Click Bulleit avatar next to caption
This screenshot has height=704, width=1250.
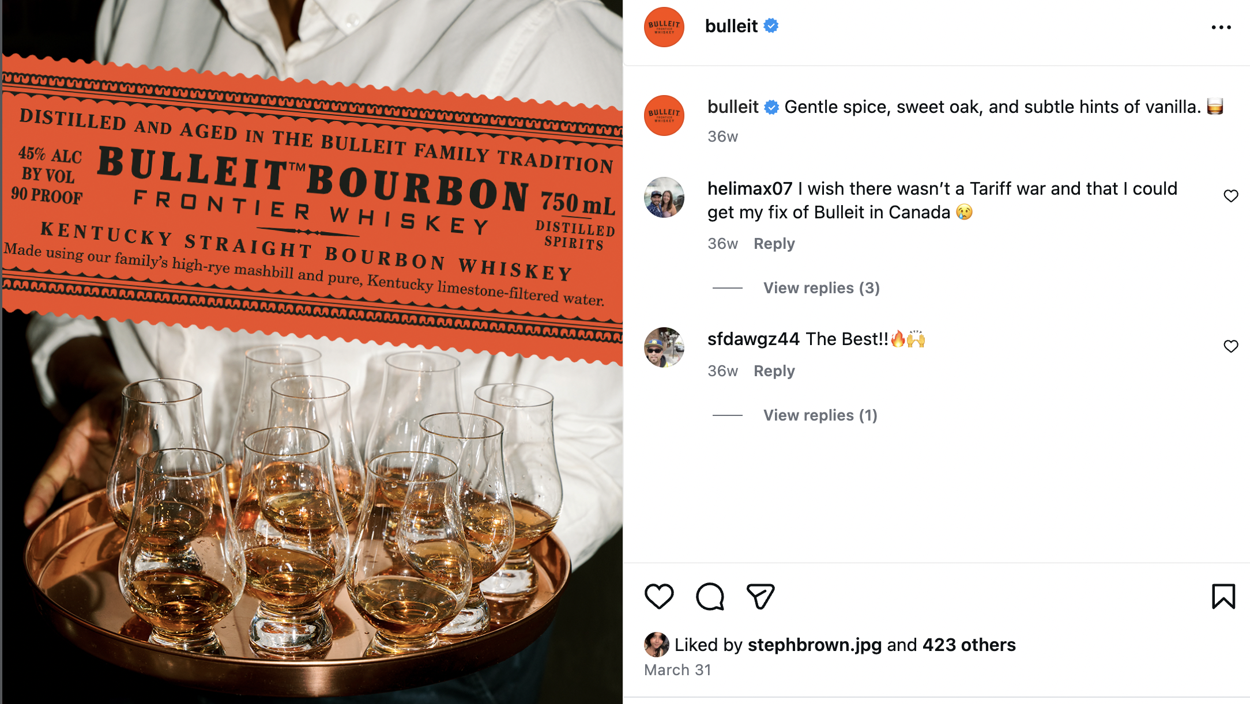(664, 116)
